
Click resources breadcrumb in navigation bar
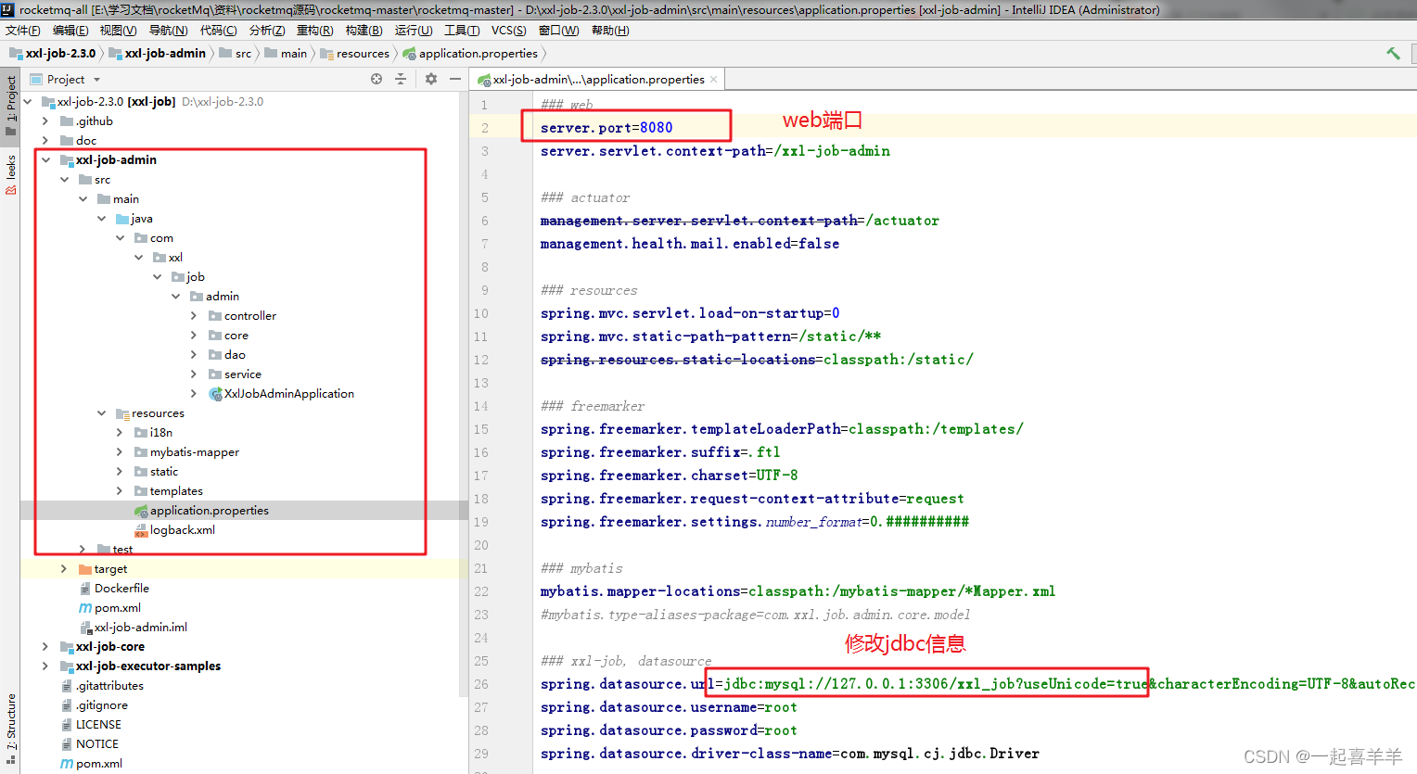[355, 54]
